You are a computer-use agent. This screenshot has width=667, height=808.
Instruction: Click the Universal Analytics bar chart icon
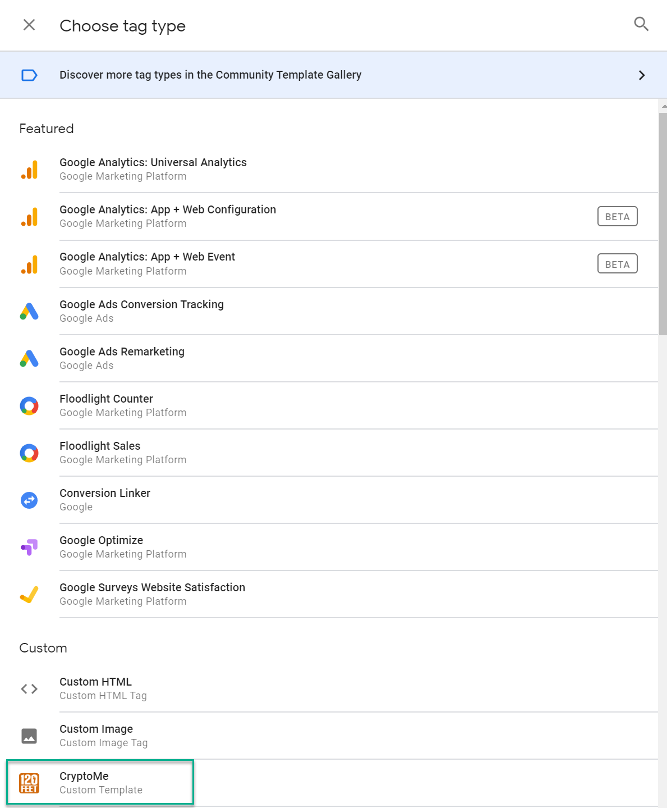pos(29,170)
